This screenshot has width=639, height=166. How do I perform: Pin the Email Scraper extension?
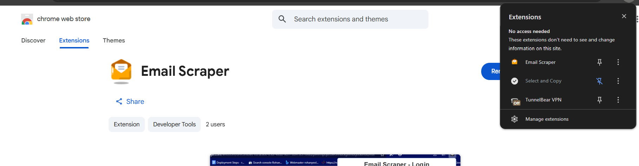click(600, 62)
